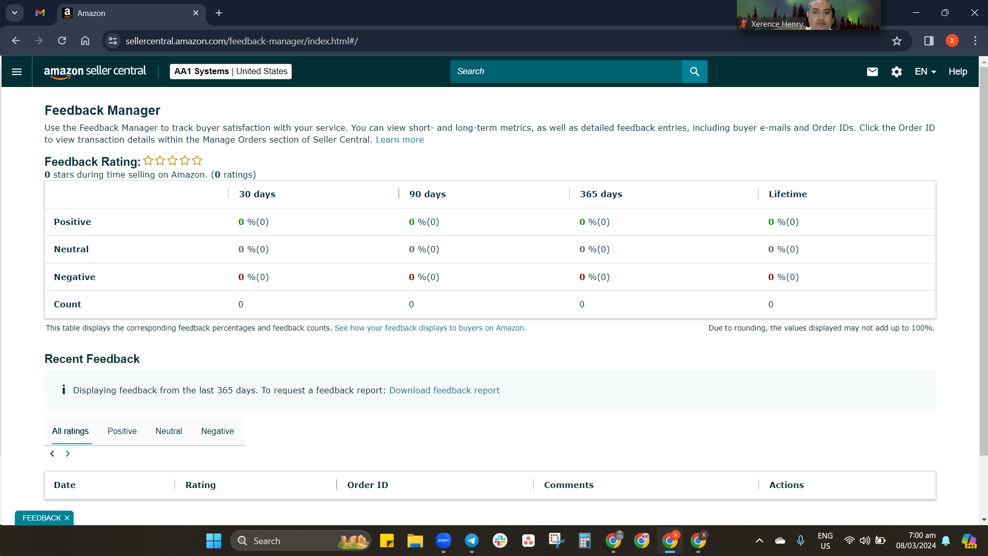Expand the tab search dropdown
The height and width of the screenshot is (556, 988).
click(14, 13)
